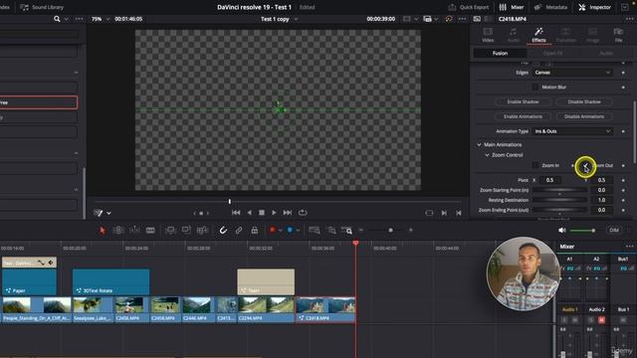Click the monitor volume speaker icon

(x=562, y=230)
